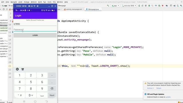This screenshot has height=103, width=183.
Task: Tap the 5 key on numeric keypad
Action: [31, 82]
